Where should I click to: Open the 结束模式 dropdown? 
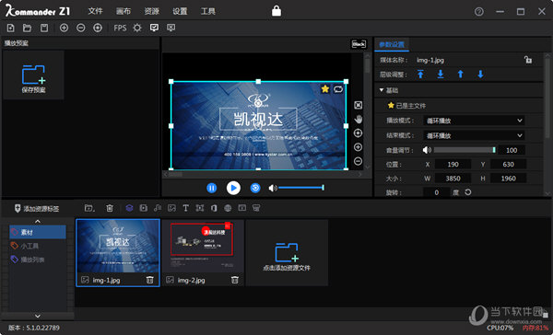pos(474,135)
